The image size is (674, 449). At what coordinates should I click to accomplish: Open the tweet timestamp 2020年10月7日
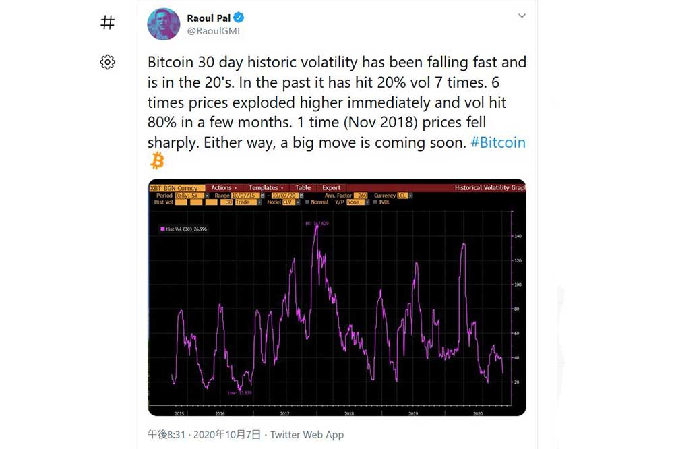(x=227, y=435)
